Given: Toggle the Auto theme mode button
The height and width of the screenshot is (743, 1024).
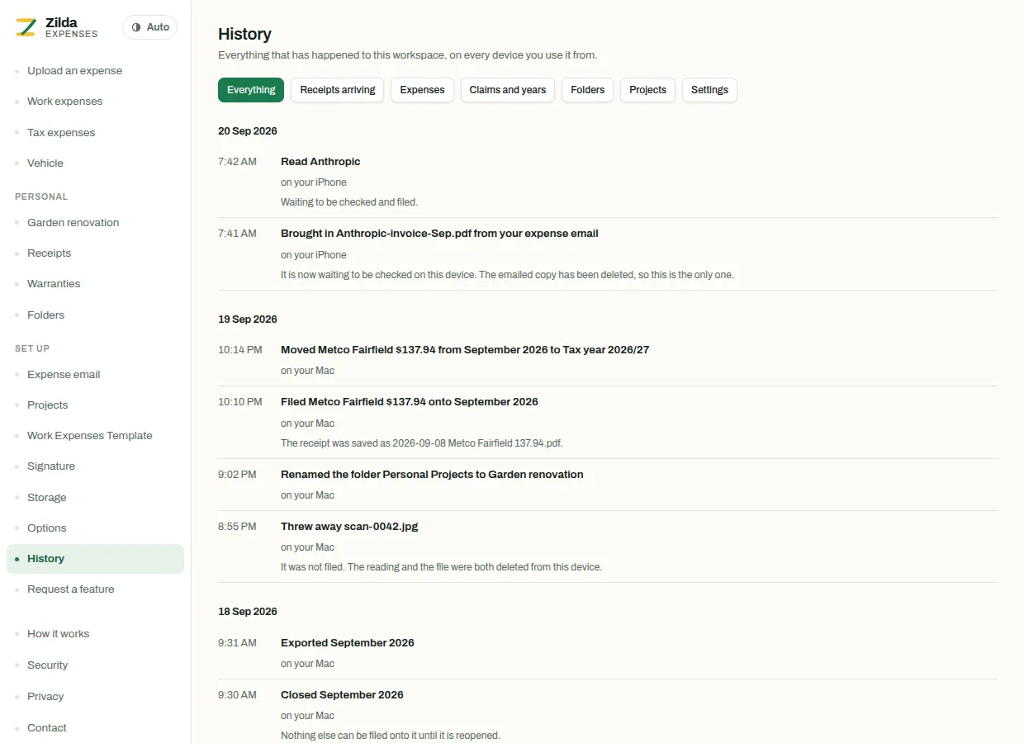Looking at the screenshot, I should pos(150,27).
